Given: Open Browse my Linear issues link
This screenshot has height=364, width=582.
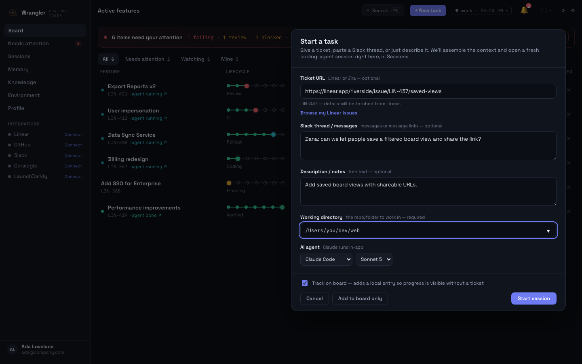Looking at the screenshot, I should click(329, 113).
